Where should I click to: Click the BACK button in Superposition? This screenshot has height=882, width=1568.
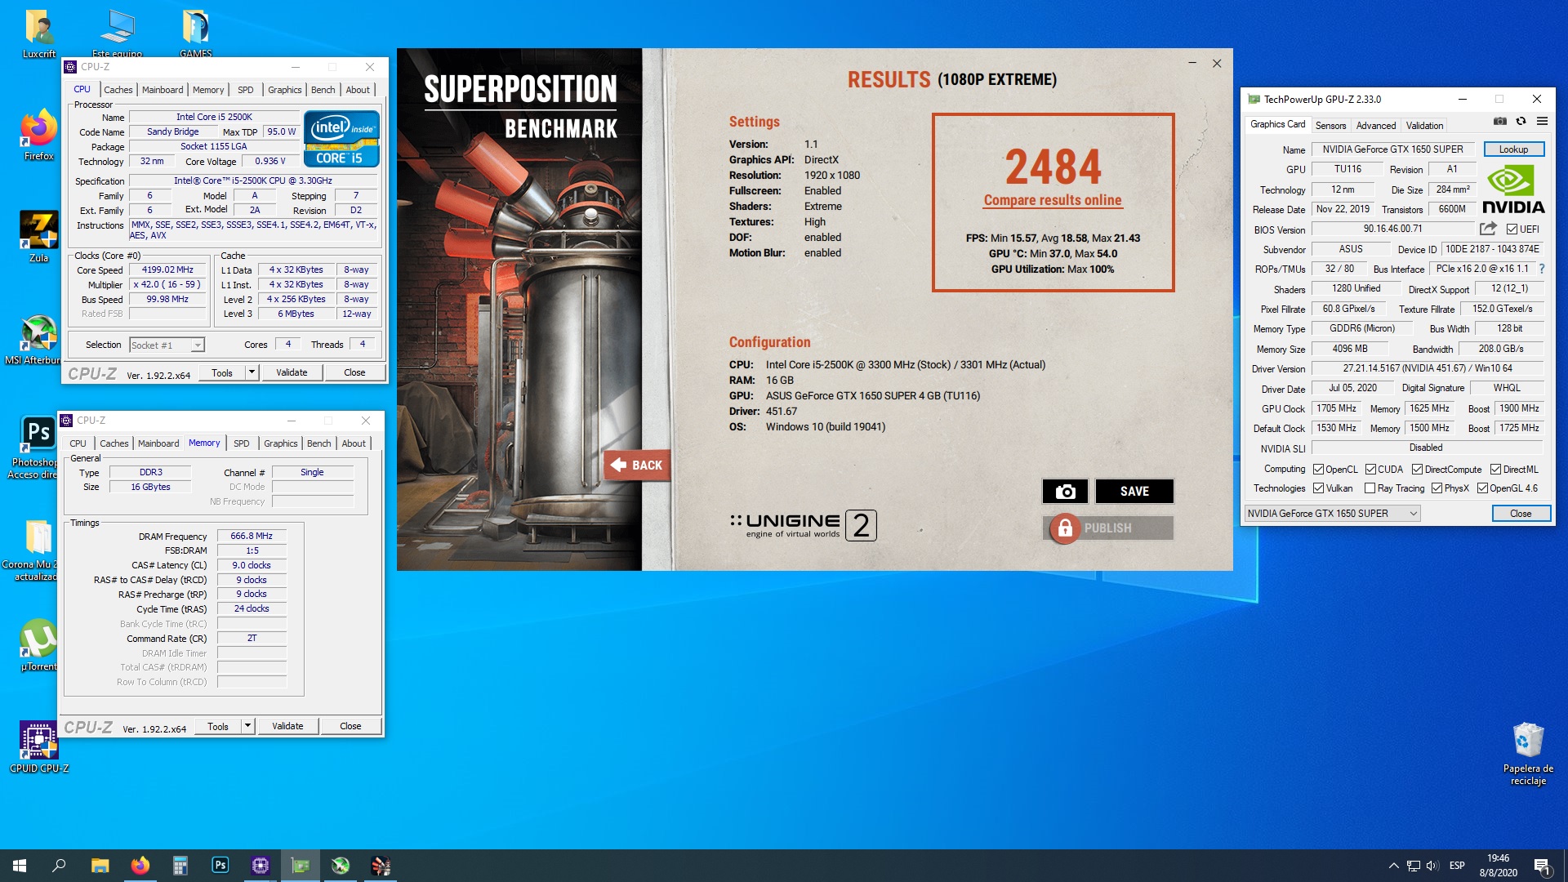tap(637, 465)
